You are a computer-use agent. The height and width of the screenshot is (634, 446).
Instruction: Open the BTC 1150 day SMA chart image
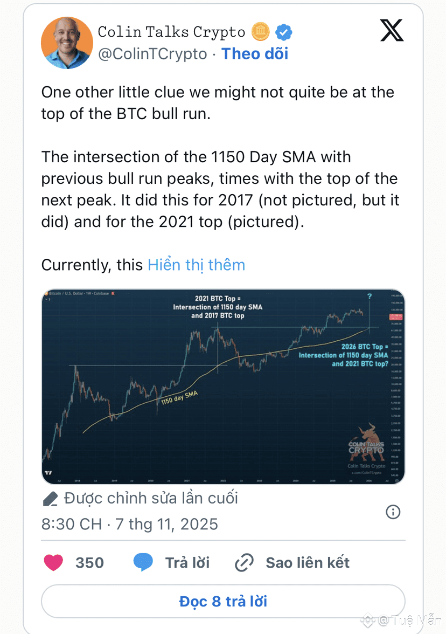coord(223,387)
